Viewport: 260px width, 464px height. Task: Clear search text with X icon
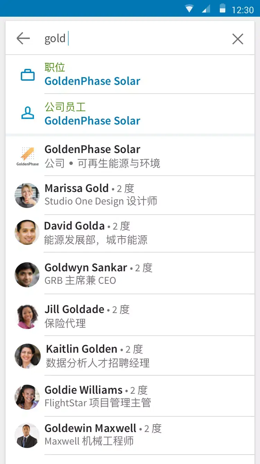point(238,39)
